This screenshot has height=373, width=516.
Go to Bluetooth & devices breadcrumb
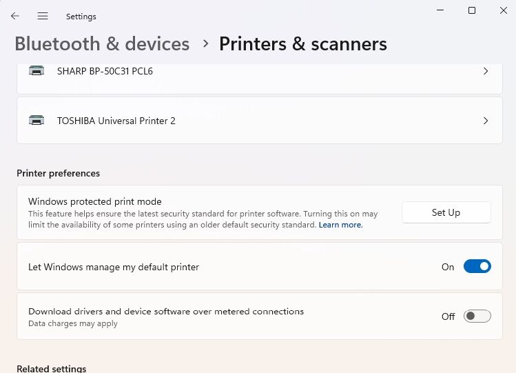pyautogui.click(x=102, y=44)
